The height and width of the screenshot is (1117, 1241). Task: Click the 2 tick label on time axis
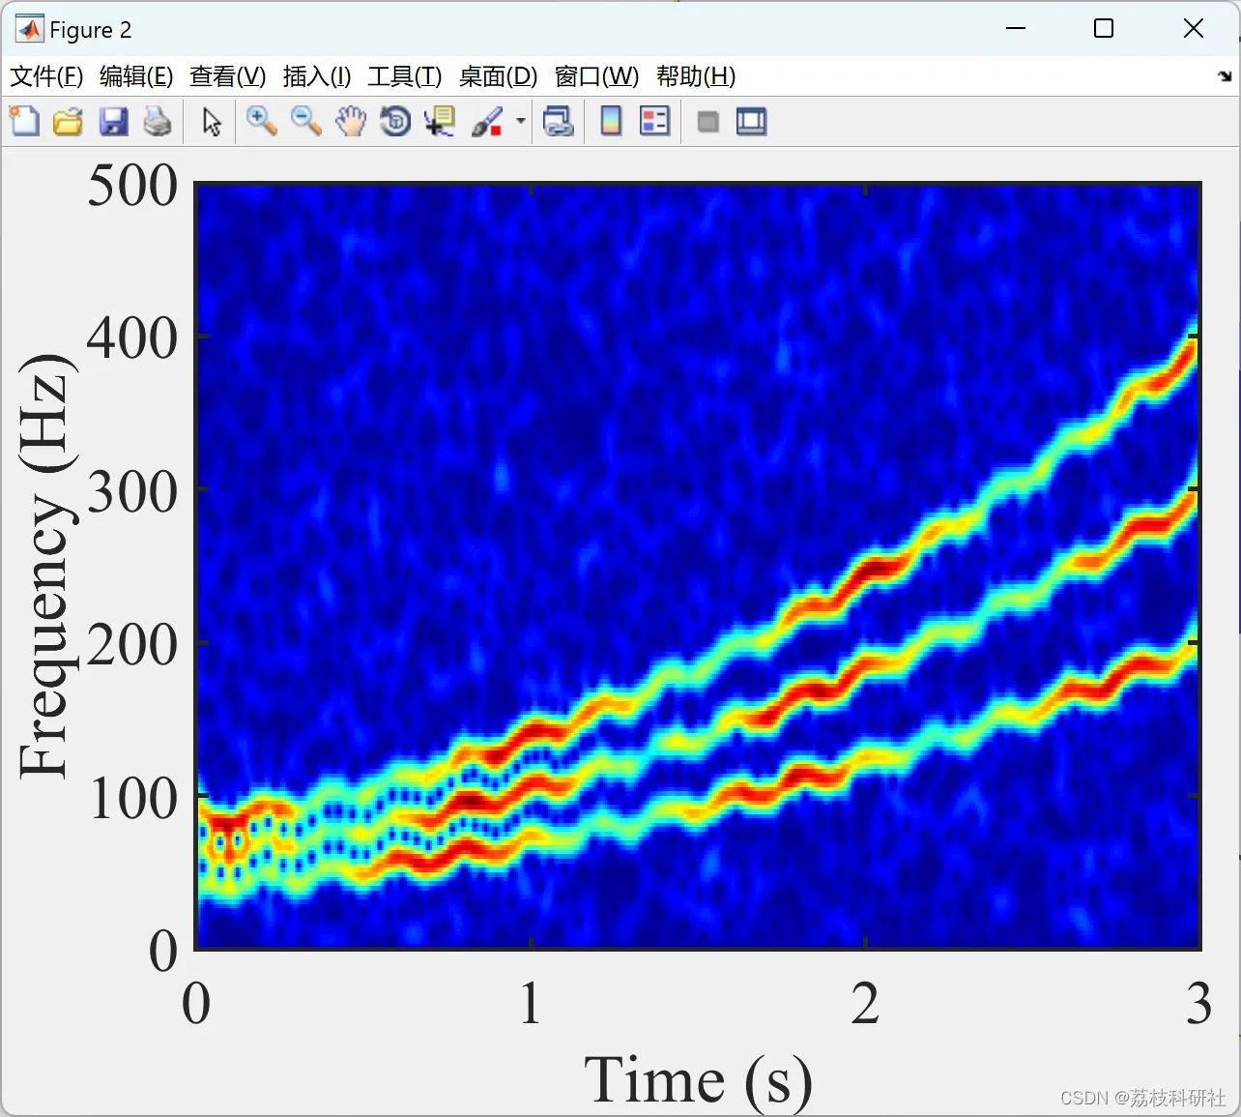[865, 1003]
